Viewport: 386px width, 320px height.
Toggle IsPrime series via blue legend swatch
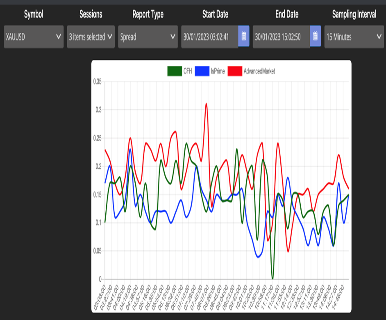pyautogui.click(x=202, y=71)
